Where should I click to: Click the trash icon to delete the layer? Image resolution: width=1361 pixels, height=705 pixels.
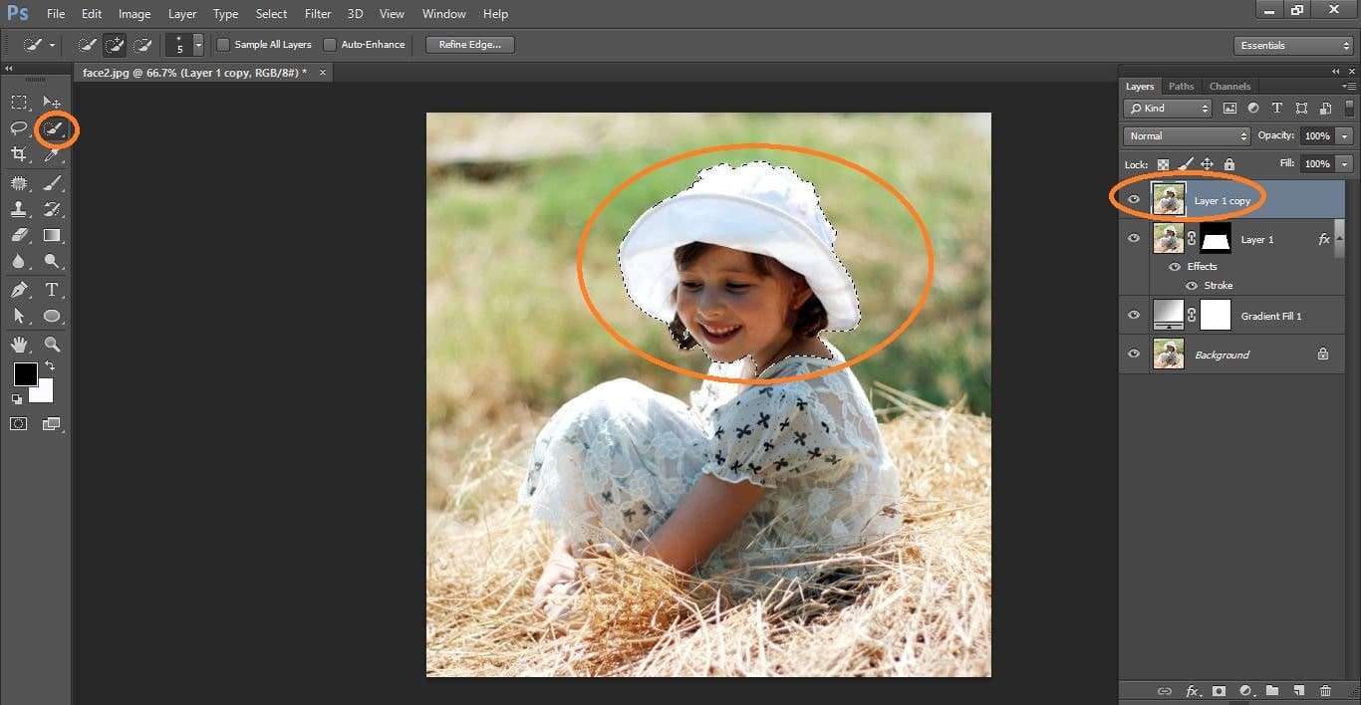(x=1325, y=691)
